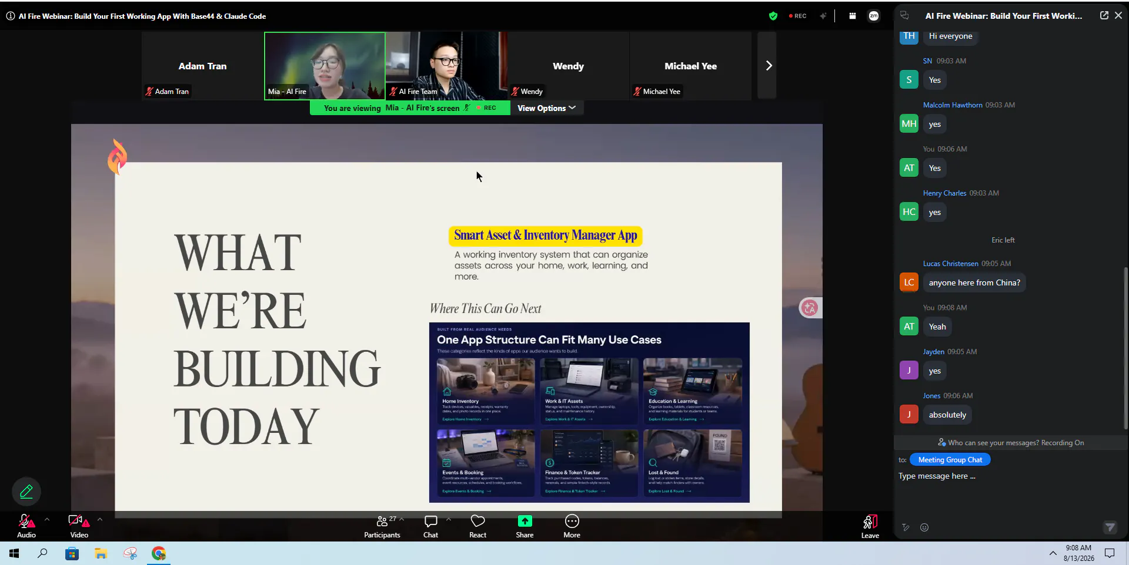Open the annotation pencil tool

pyautogui.click(x=26, y=492)
